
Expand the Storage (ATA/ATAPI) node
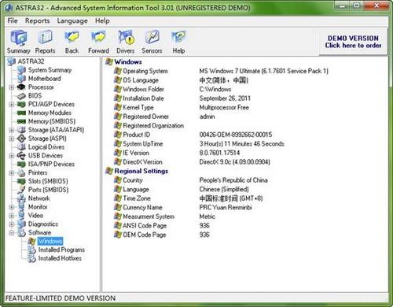tap(12, 130)
